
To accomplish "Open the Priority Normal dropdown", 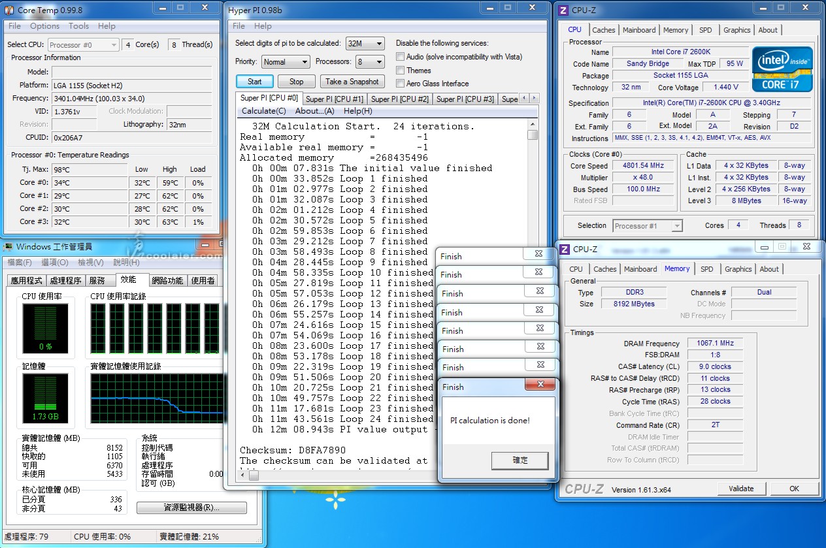I will [x=286, y=61].
